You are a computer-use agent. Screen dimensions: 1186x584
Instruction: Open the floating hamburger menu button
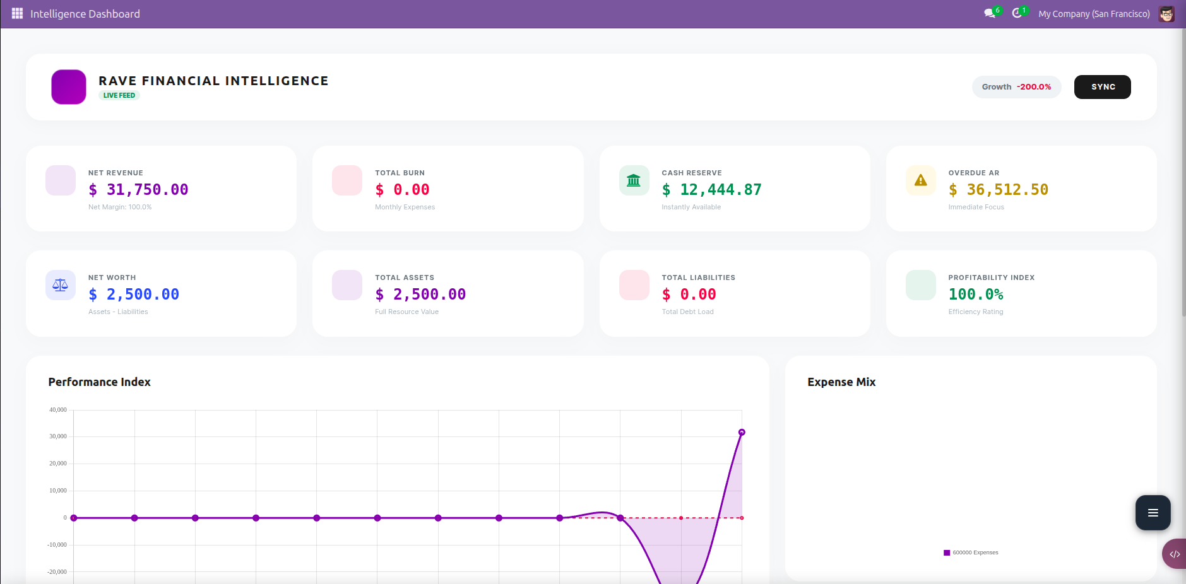tap(1153, 513)
